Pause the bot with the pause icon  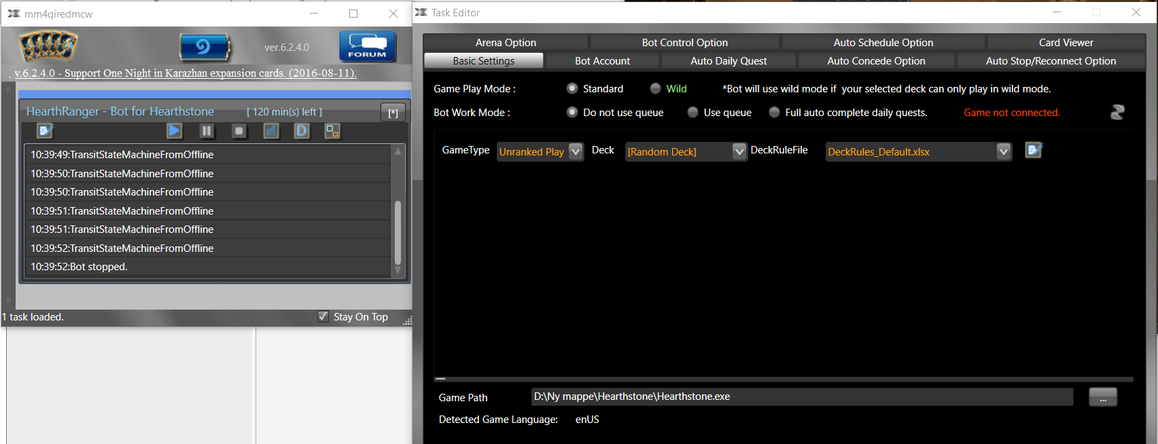click(207, 130)
